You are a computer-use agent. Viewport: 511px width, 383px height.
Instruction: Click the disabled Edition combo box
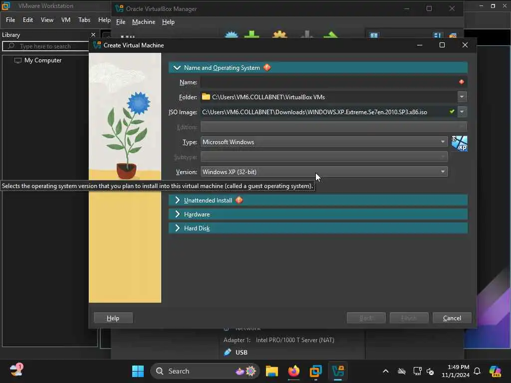point(333,127)
